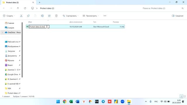This screenshot has height=105, width=187.
Task: Add a new File Explorer tab
Action: pos(39,2)
